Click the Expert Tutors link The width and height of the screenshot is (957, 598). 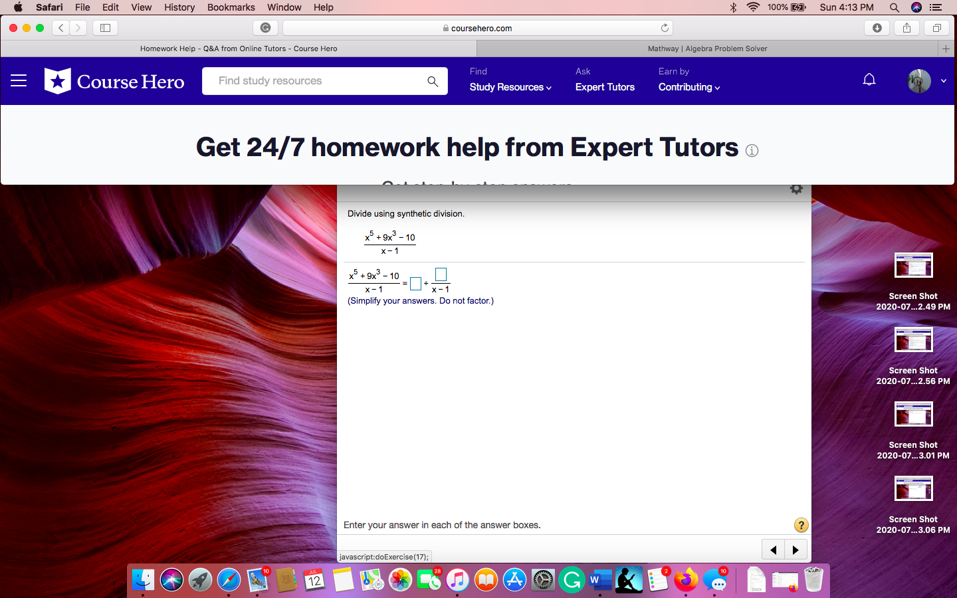605,87
